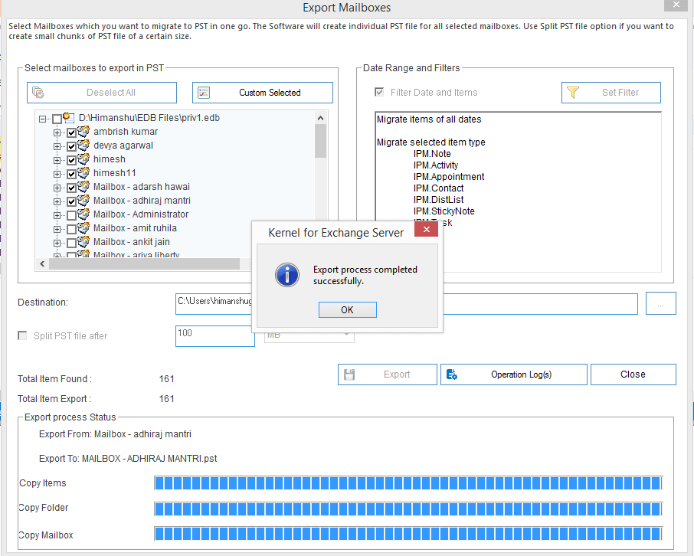Click the Deselect All stacked-pages icon

(38, 92)
